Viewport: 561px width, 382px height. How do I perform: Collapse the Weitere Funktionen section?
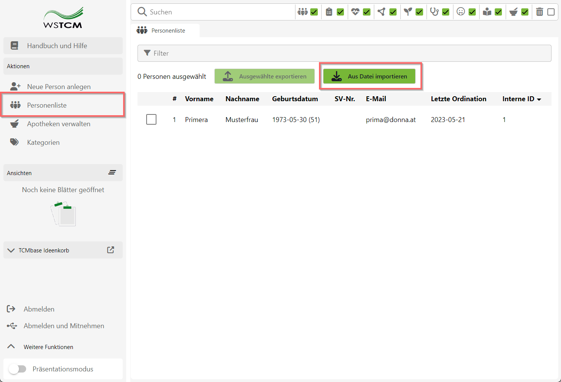11,347
